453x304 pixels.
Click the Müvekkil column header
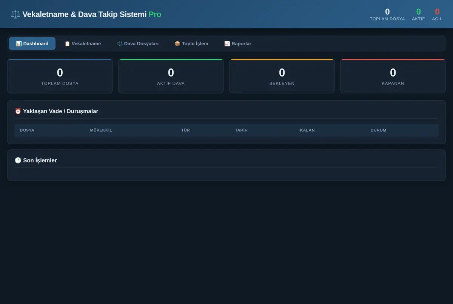coord(101,130)
